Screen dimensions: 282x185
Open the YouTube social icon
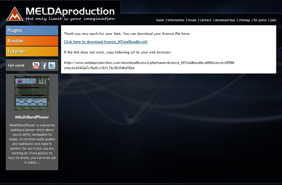coord(36,66)
